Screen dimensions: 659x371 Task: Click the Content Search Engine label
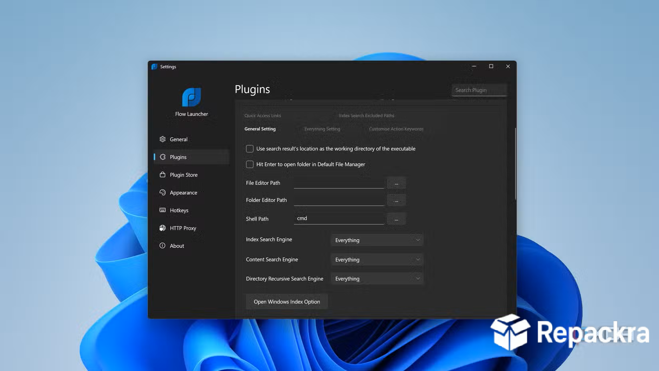click(272, 259)
